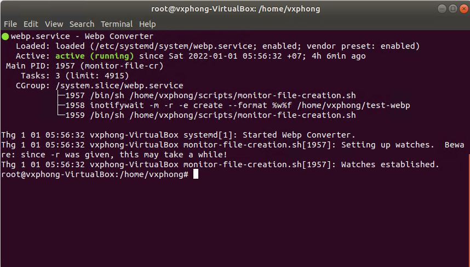This screenshot has height=267, width=470.
Task: Minimize the terminal window
Action: click(x=442, y=9)
